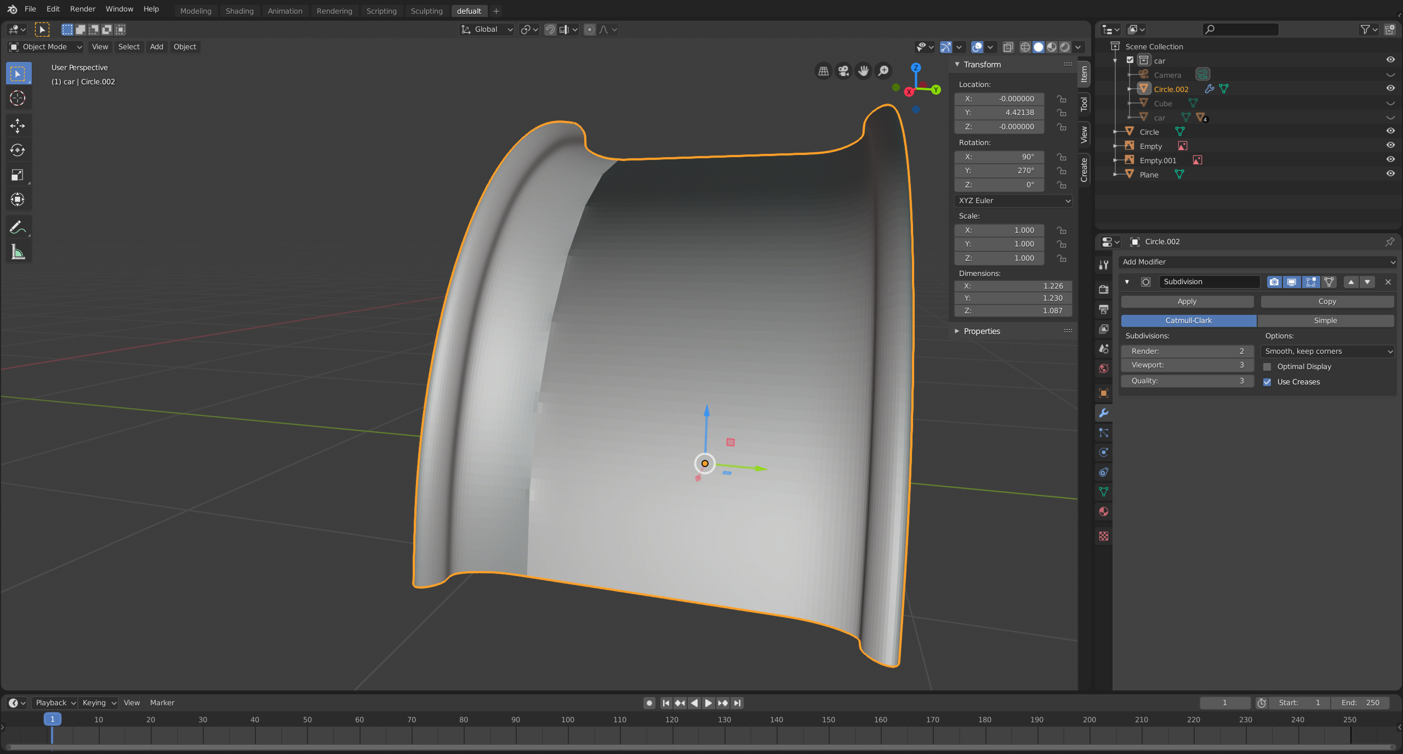Image resolution: width=1403 pixels, height=754 pixels.
Task: Switch to the Shading workspace tab
Action: coord(239,11)
